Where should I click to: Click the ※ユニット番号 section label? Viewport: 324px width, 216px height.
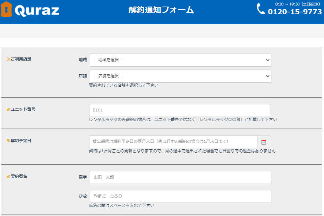point(21,109)
